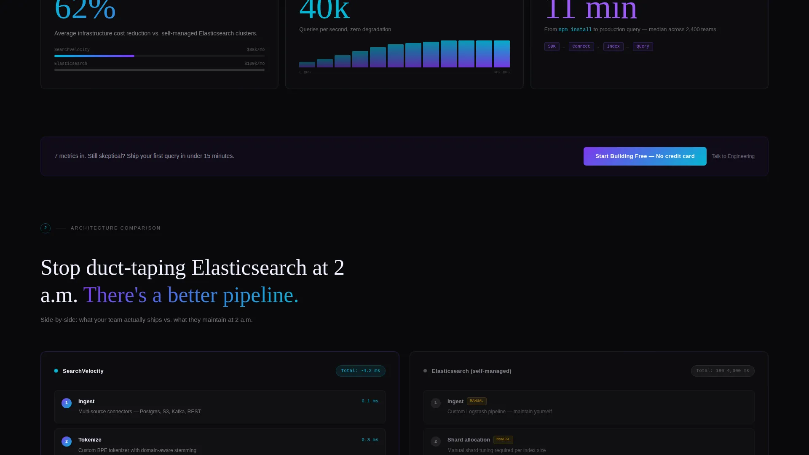
Task: Click the SearchVelocity panel heading dot
Action: pos(56,371)
